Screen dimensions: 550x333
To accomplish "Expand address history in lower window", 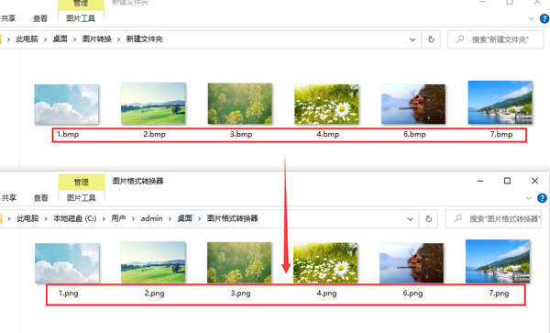I will click(410, 219).
